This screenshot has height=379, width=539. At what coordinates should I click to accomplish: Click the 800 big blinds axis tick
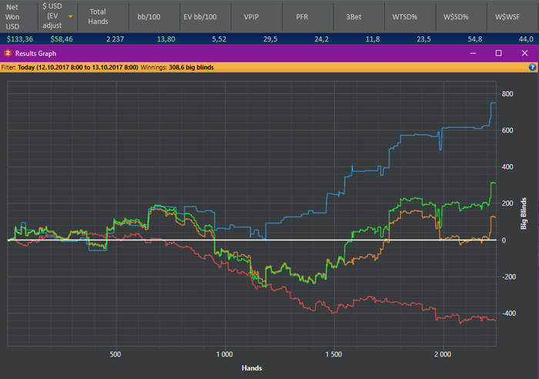pyautogui.click(x=507, y=94)
